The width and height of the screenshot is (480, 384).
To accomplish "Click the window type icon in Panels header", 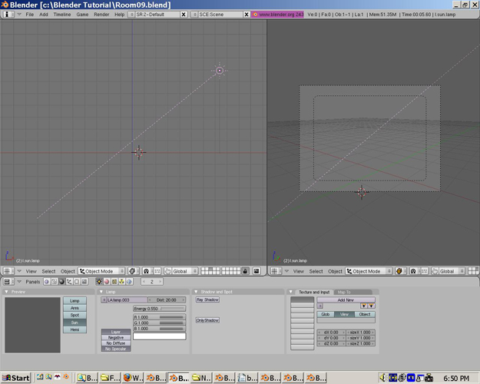I will [x=8, y=282].
